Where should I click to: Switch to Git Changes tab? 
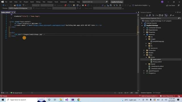pyautogui.click(x=157, y=93)
